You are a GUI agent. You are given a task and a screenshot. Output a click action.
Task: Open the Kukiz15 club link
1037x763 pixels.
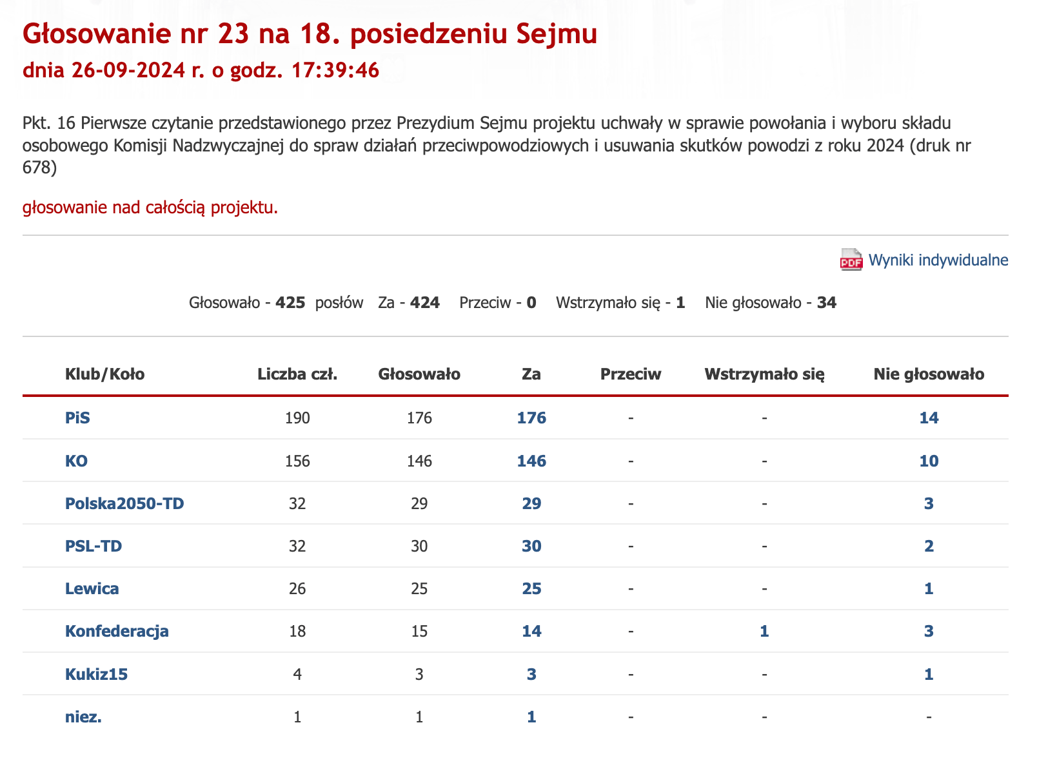pos(96,675)
